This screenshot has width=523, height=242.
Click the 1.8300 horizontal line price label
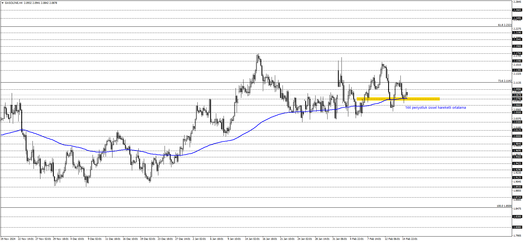(517, 217)
